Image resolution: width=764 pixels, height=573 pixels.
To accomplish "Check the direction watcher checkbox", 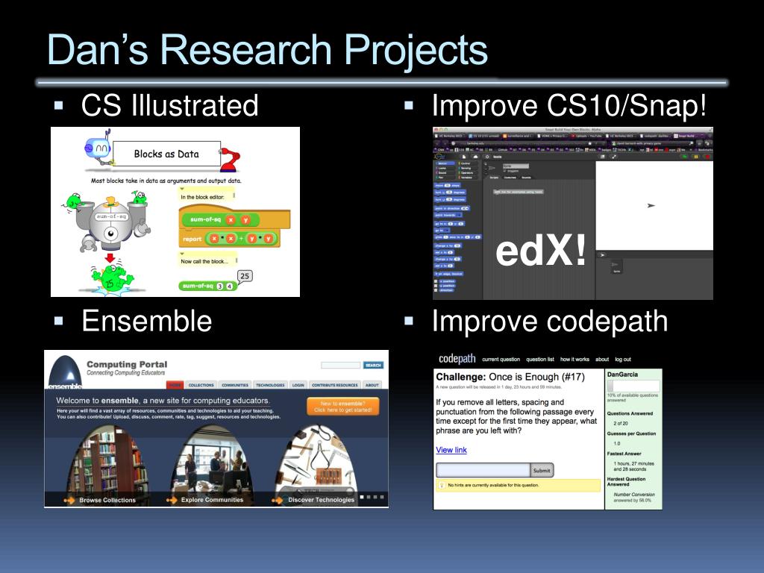I will [436, 290].
